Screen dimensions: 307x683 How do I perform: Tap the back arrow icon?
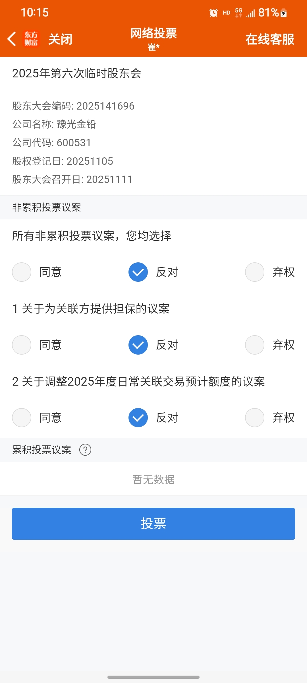tap(12, 39)
